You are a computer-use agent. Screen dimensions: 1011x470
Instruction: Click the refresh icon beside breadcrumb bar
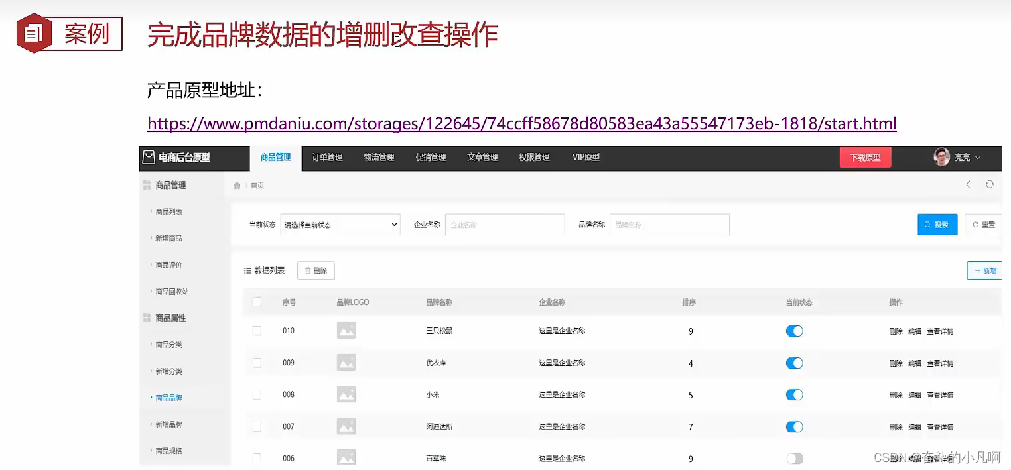pyautogui.click(x=989, y=184)
